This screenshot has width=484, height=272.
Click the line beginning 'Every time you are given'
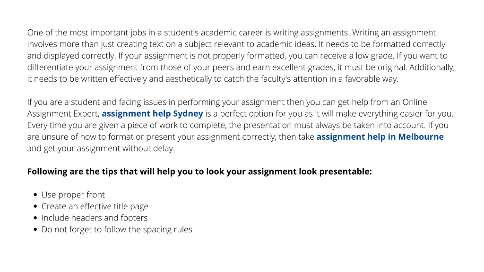tap(238, 126)
